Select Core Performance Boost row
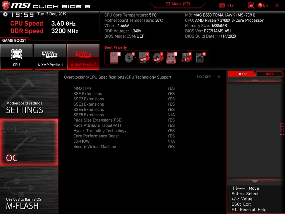The image size is (285, 214). pyautogui.click(x=124, y=136)
